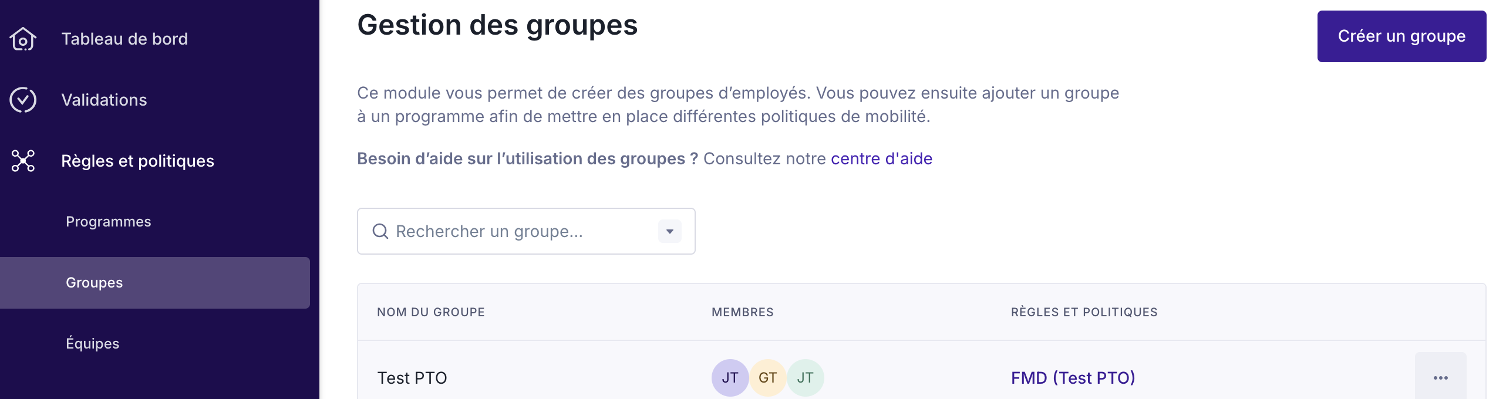Viewport: 1496px width, 399px height.
Task: Click the Règles et politiques network icon
Action: (23, 161)
